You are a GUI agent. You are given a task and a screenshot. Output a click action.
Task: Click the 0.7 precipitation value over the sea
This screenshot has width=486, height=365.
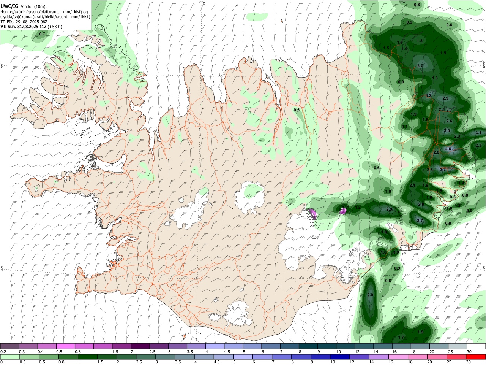coord(42,34)
